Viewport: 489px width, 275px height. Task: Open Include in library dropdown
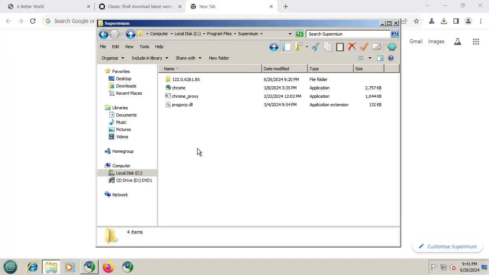150,58
